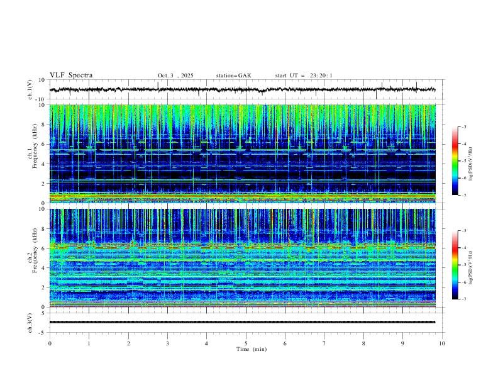The width and height of the screenshot is (498, 385).
Task: Click the 10 tick label on Time axis
Action: tap(442, 343)
